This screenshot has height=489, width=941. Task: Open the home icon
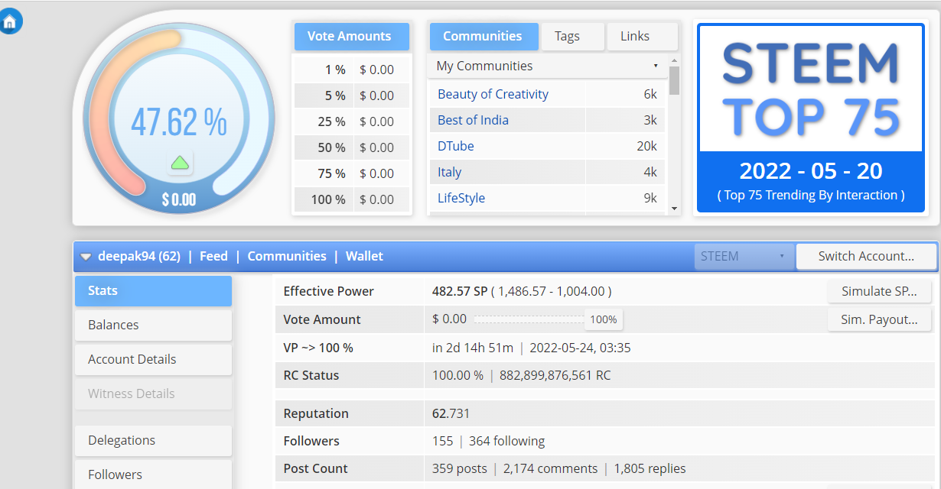pos(10,21)
